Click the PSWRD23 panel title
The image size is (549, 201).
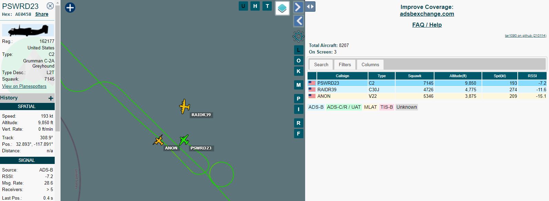point(20,6)
